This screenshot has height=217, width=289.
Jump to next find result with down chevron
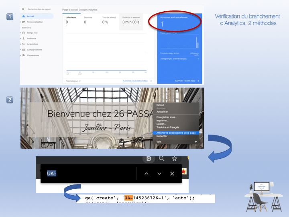pos(159,174)
